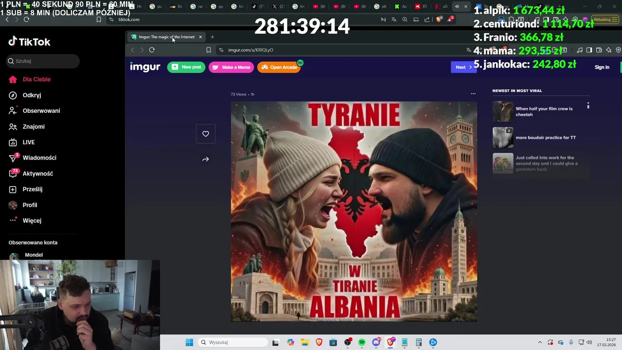Click the site settings icon before imgur.com URL
This screenshot has width=622, height=350.
(x=221, y=50)
